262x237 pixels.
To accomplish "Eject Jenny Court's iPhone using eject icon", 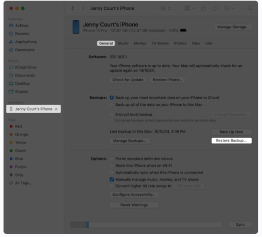I will 56,109.
